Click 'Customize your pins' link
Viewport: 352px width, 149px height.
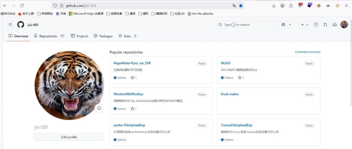tap(307, 52)
